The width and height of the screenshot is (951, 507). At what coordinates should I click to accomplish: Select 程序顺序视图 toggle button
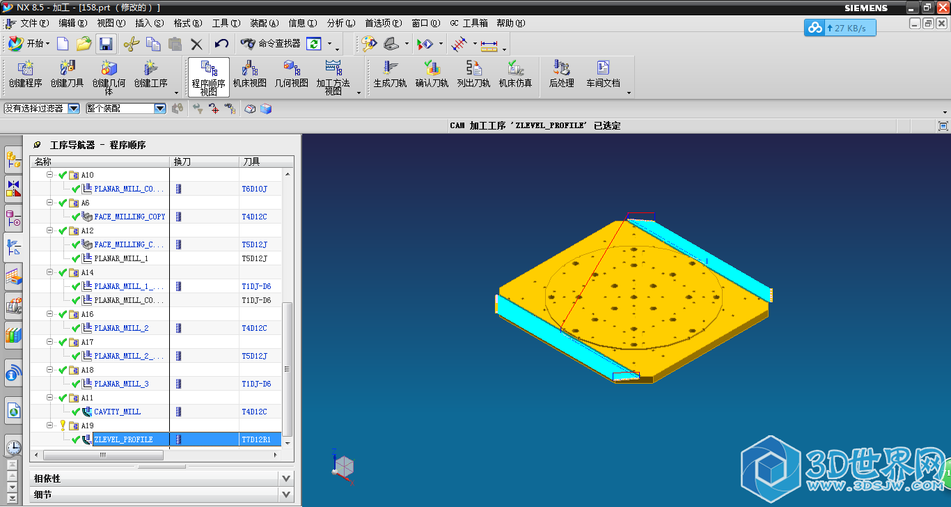click(208, 77)
